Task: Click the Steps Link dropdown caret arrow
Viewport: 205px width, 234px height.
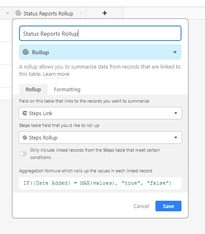Action: coord(176,113)
